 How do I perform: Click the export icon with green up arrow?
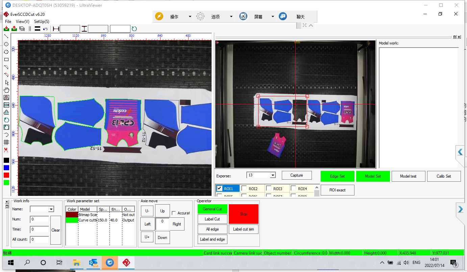click(x=14, y=29)
